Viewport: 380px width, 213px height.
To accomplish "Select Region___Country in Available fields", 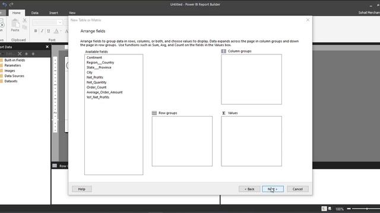I will point(100,62).
